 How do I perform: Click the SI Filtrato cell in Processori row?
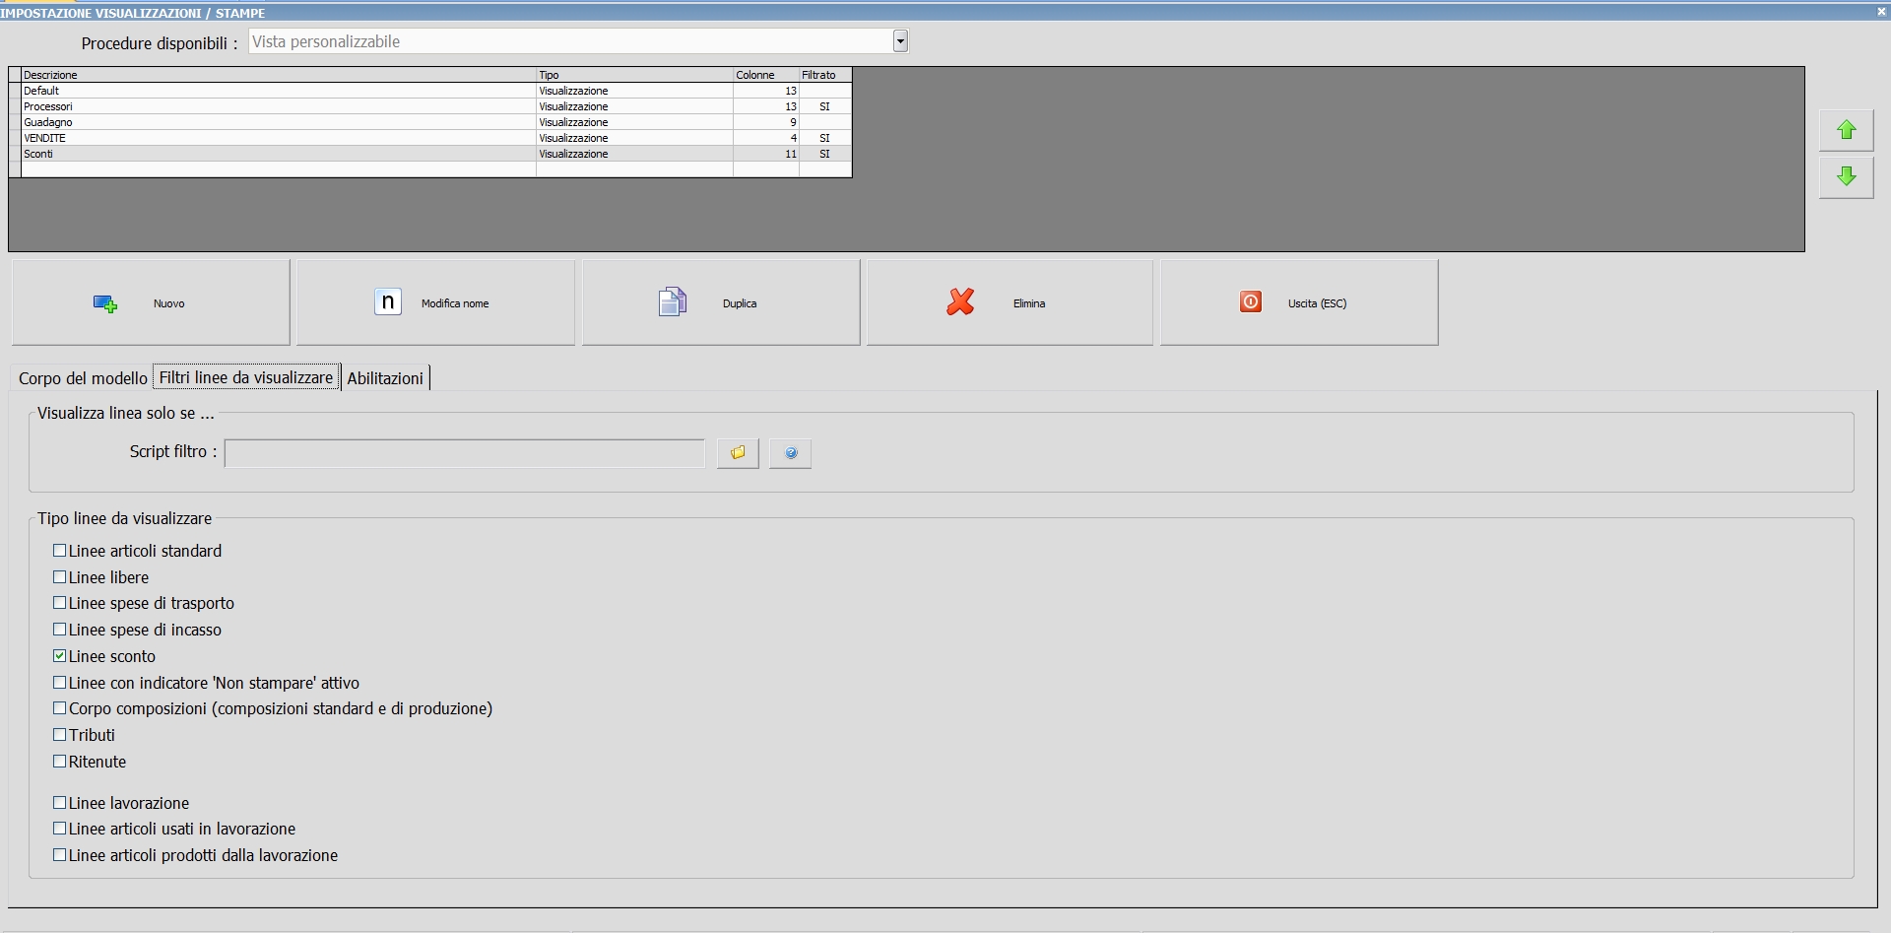(x=825, y=106)
